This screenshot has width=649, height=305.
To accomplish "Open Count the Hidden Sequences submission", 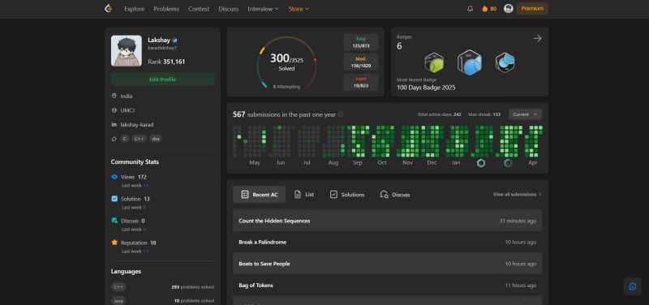I will click(388, 221).
